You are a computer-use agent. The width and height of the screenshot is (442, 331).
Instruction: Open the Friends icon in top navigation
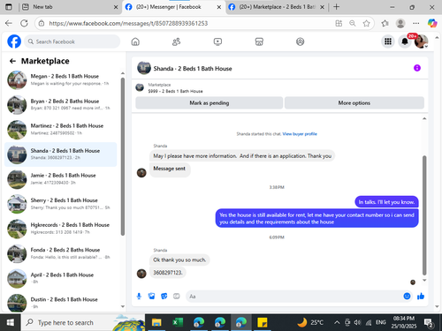176,41
